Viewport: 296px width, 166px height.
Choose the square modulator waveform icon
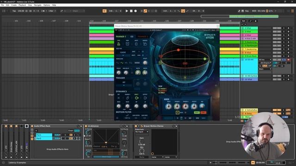tap(130, 63)
